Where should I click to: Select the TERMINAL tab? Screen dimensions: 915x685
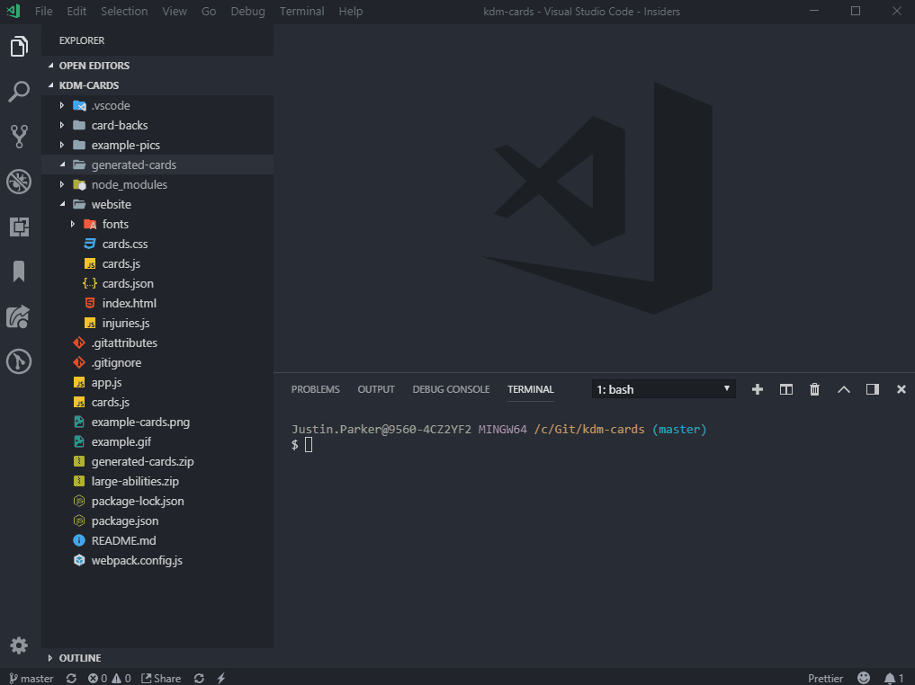pyautogui.click(x=531, y=389)
